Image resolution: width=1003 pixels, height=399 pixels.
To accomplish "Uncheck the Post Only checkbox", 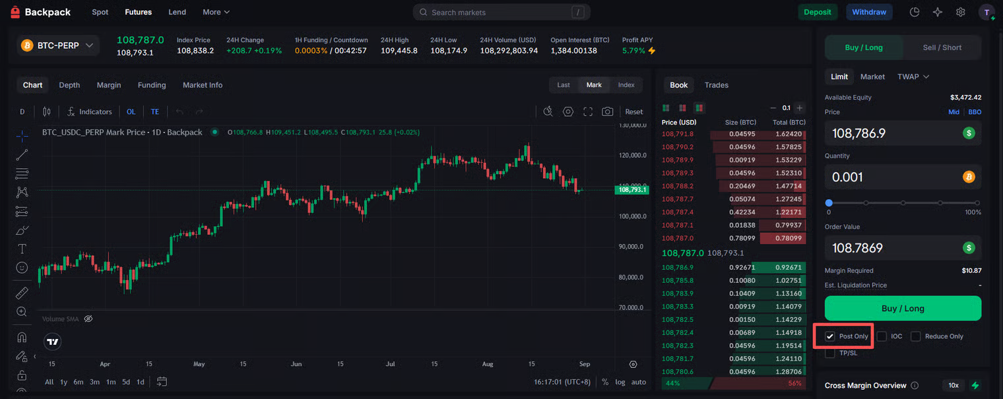I will (830, 336).
